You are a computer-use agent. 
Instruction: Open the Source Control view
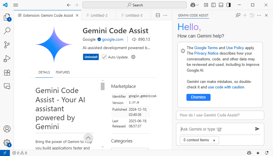pos(7,45)
